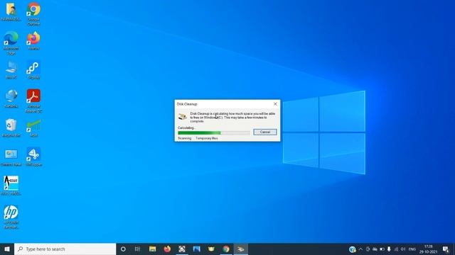Image resolution: width=455 pixels, height=255 pixels.
Task: Open the Firefox desktop shortcut
Action: [33, 40]
